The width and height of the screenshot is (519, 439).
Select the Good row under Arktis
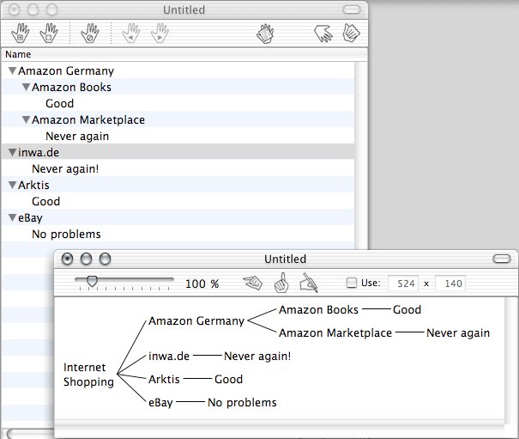tap(178, 201)
